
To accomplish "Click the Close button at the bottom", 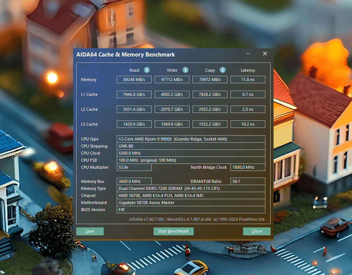I will coord(257,231).
